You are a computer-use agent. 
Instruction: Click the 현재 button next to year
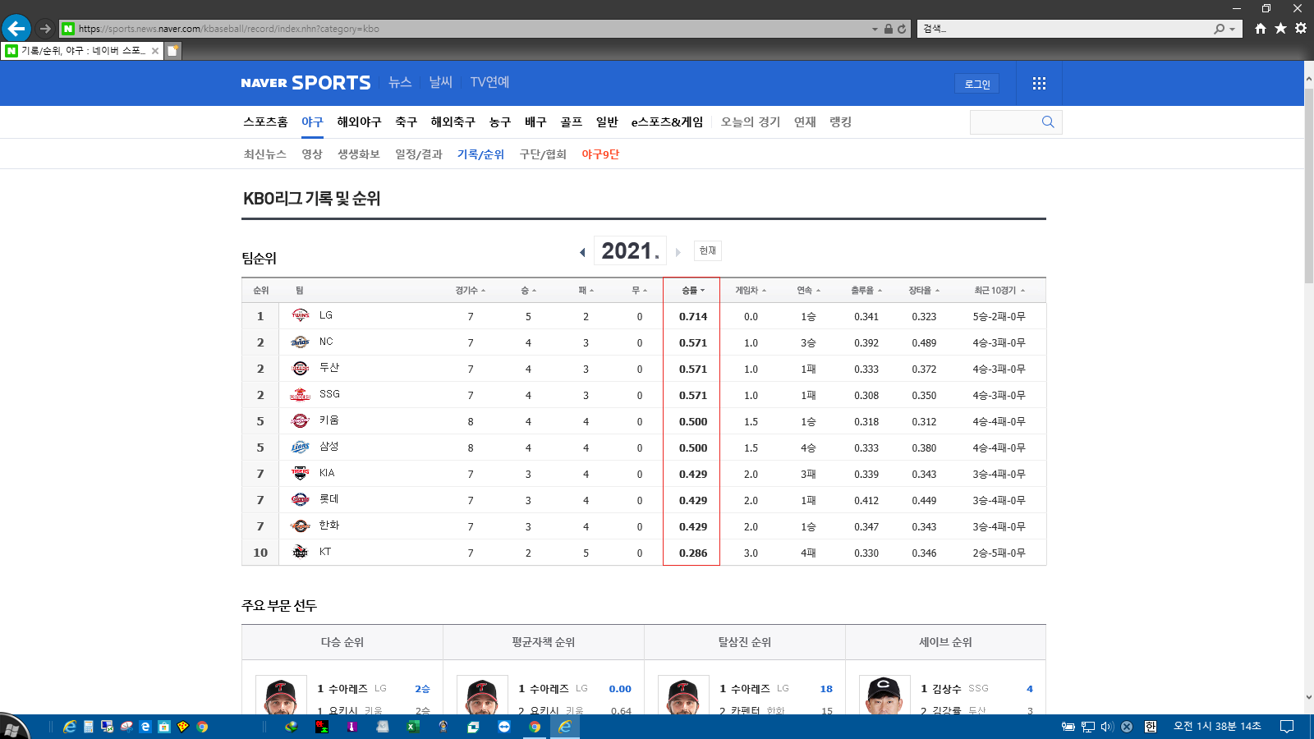coord(708,250)
